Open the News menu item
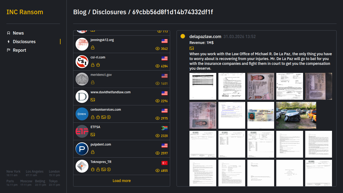Screen dimensions: 343x193 (x=18, y=33)
